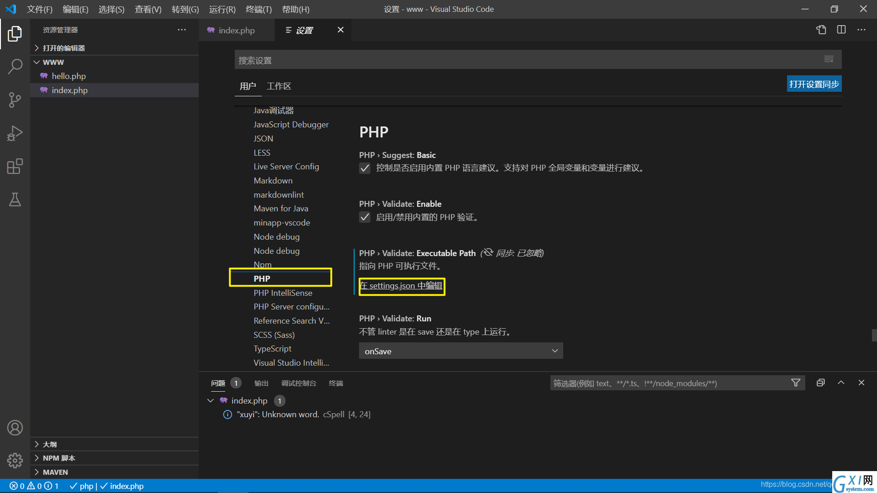This screenshot has width=877, height=493.
Task: Open the Source Control view
Action: pos(15,100)
